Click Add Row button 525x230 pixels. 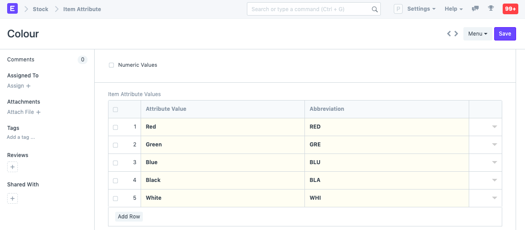point(129,217)
